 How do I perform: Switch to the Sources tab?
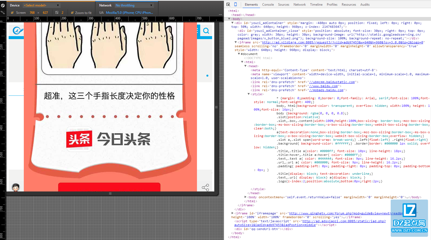coord(284,5)
